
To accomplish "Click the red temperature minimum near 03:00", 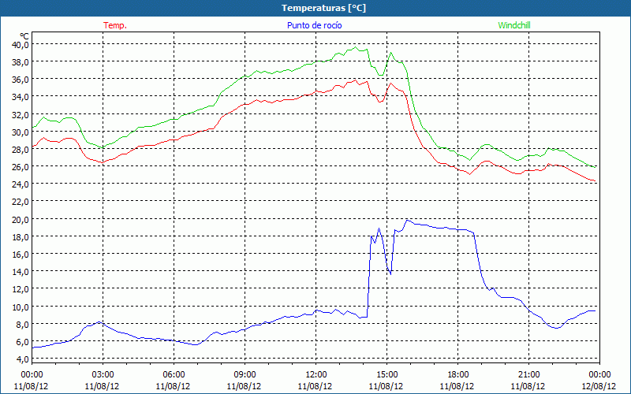I will click(103, 162).
